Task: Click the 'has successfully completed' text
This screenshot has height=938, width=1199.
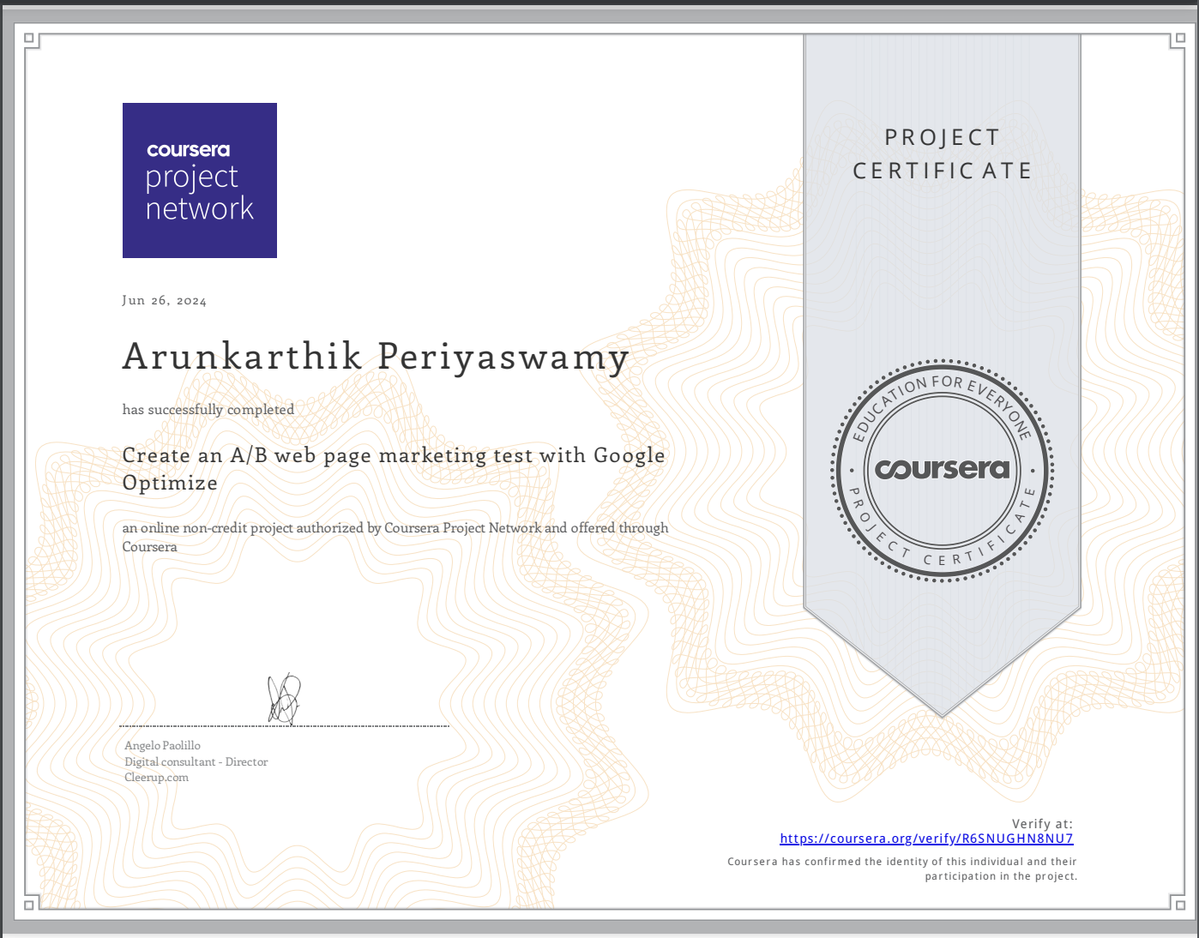Action: tap(208, 410)
